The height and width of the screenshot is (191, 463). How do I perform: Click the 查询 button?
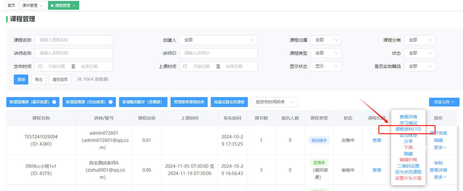21,80
